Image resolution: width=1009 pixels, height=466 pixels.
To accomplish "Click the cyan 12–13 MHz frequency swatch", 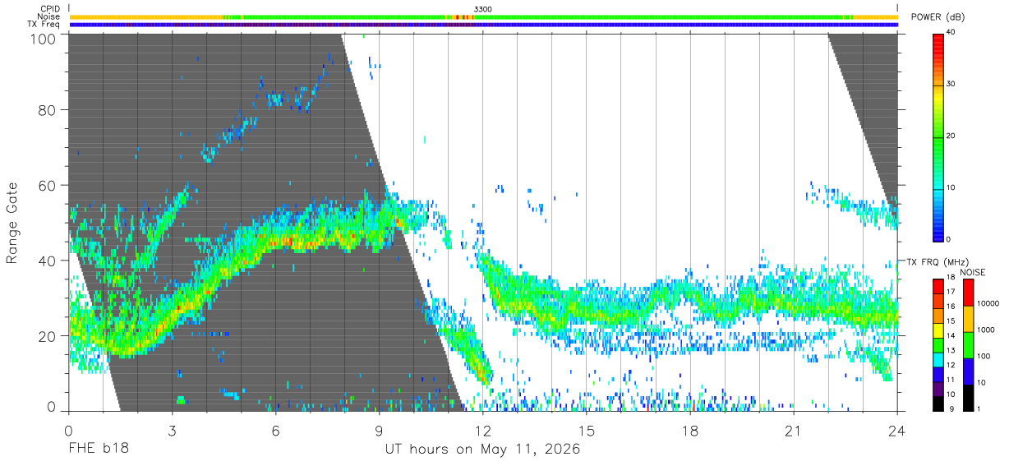I will 938,360.
